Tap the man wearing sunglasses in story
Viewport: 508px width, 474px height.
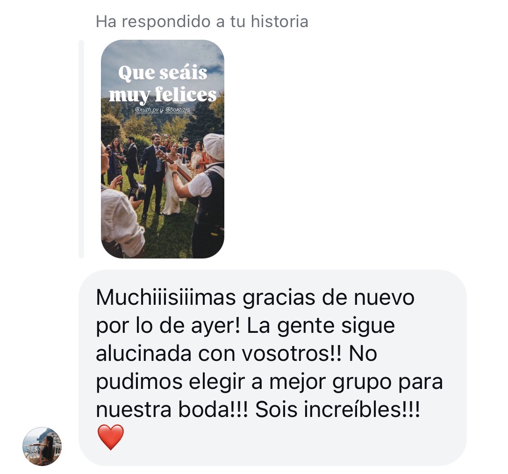pos(186,151)
